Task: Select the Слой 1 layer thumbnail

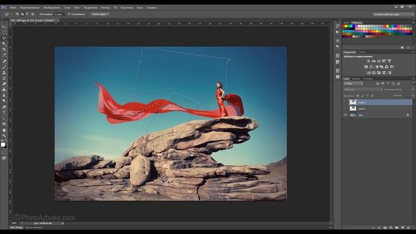Action: pos(352,109)
